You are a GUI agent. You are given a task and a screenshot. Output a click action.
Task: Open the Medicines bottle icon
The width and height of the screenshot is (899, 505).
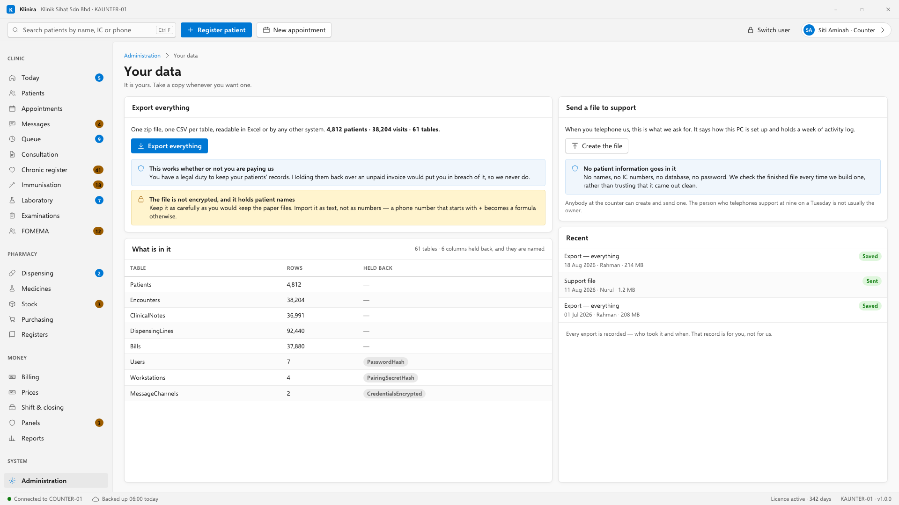pos(12,289)
